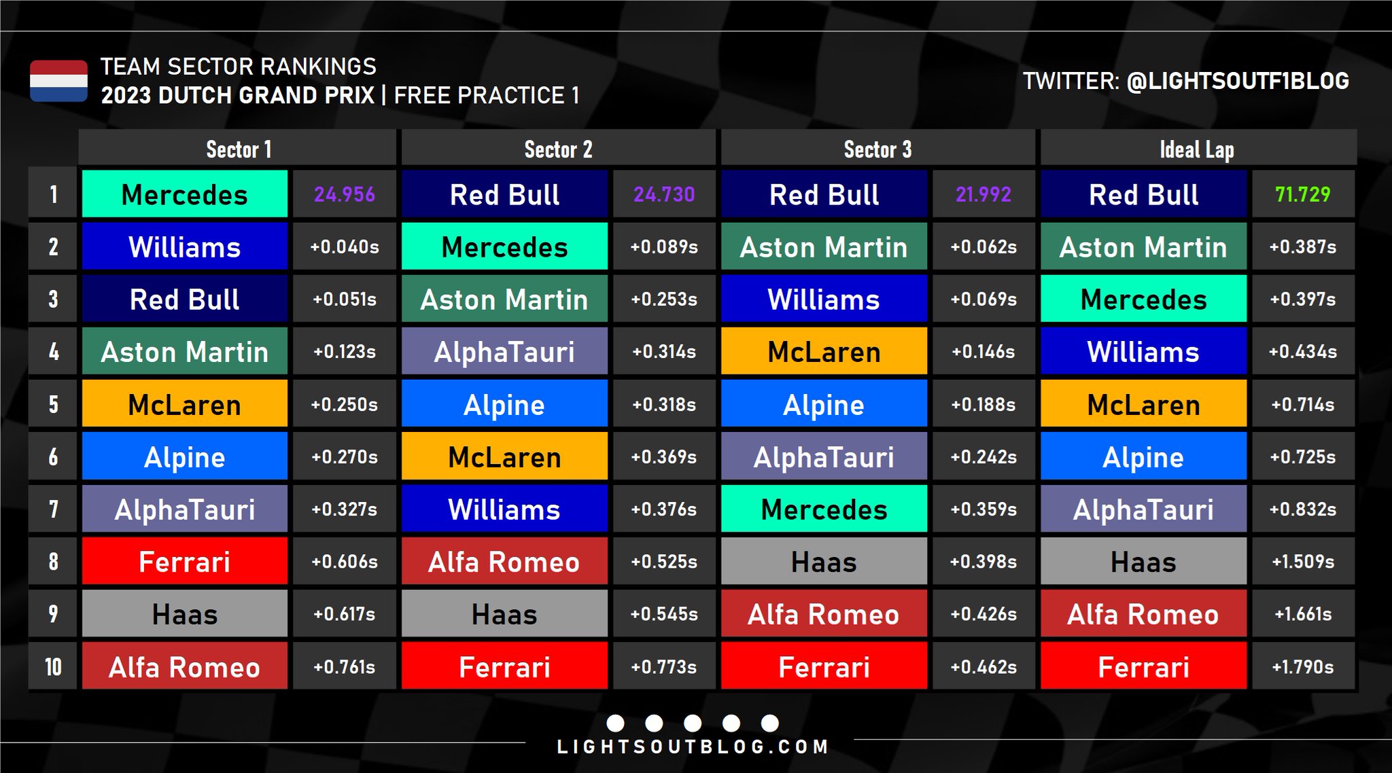This screenshot has width=1392, height=773.
Task: Click the rank number 10 row label
Action: pos(53,666)
